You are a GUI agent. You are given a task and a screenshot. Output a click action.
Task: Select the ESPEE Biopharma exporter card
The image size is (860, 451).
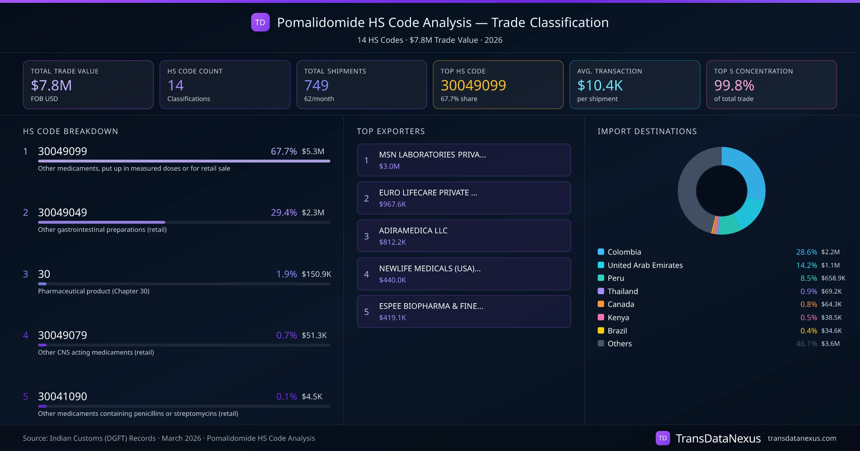coord(464,311)
